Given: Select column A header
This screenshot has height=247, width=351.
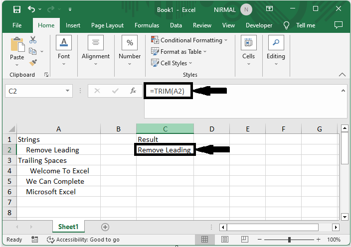Looking at the screenshot, I should [x=58, y=129].
